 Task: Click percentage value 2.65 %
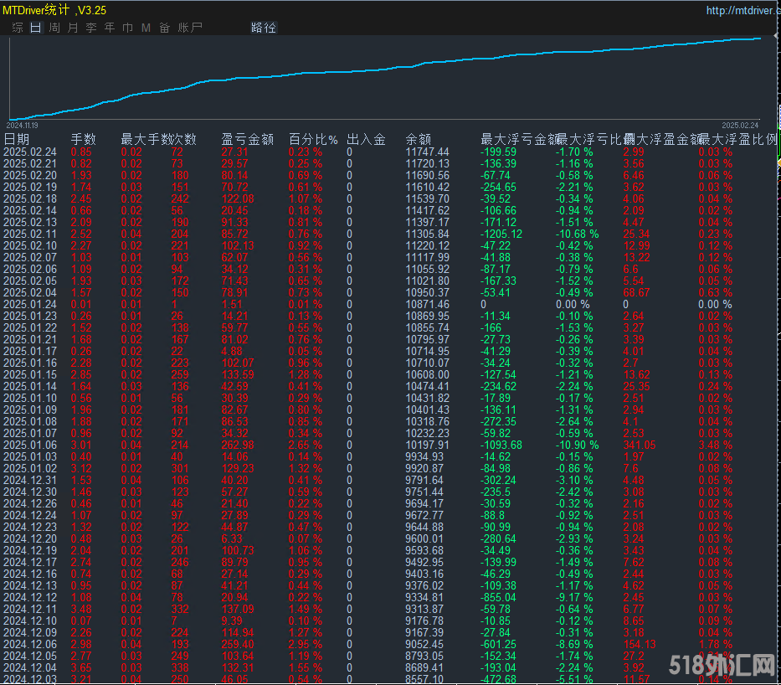(x=306, y=445)
